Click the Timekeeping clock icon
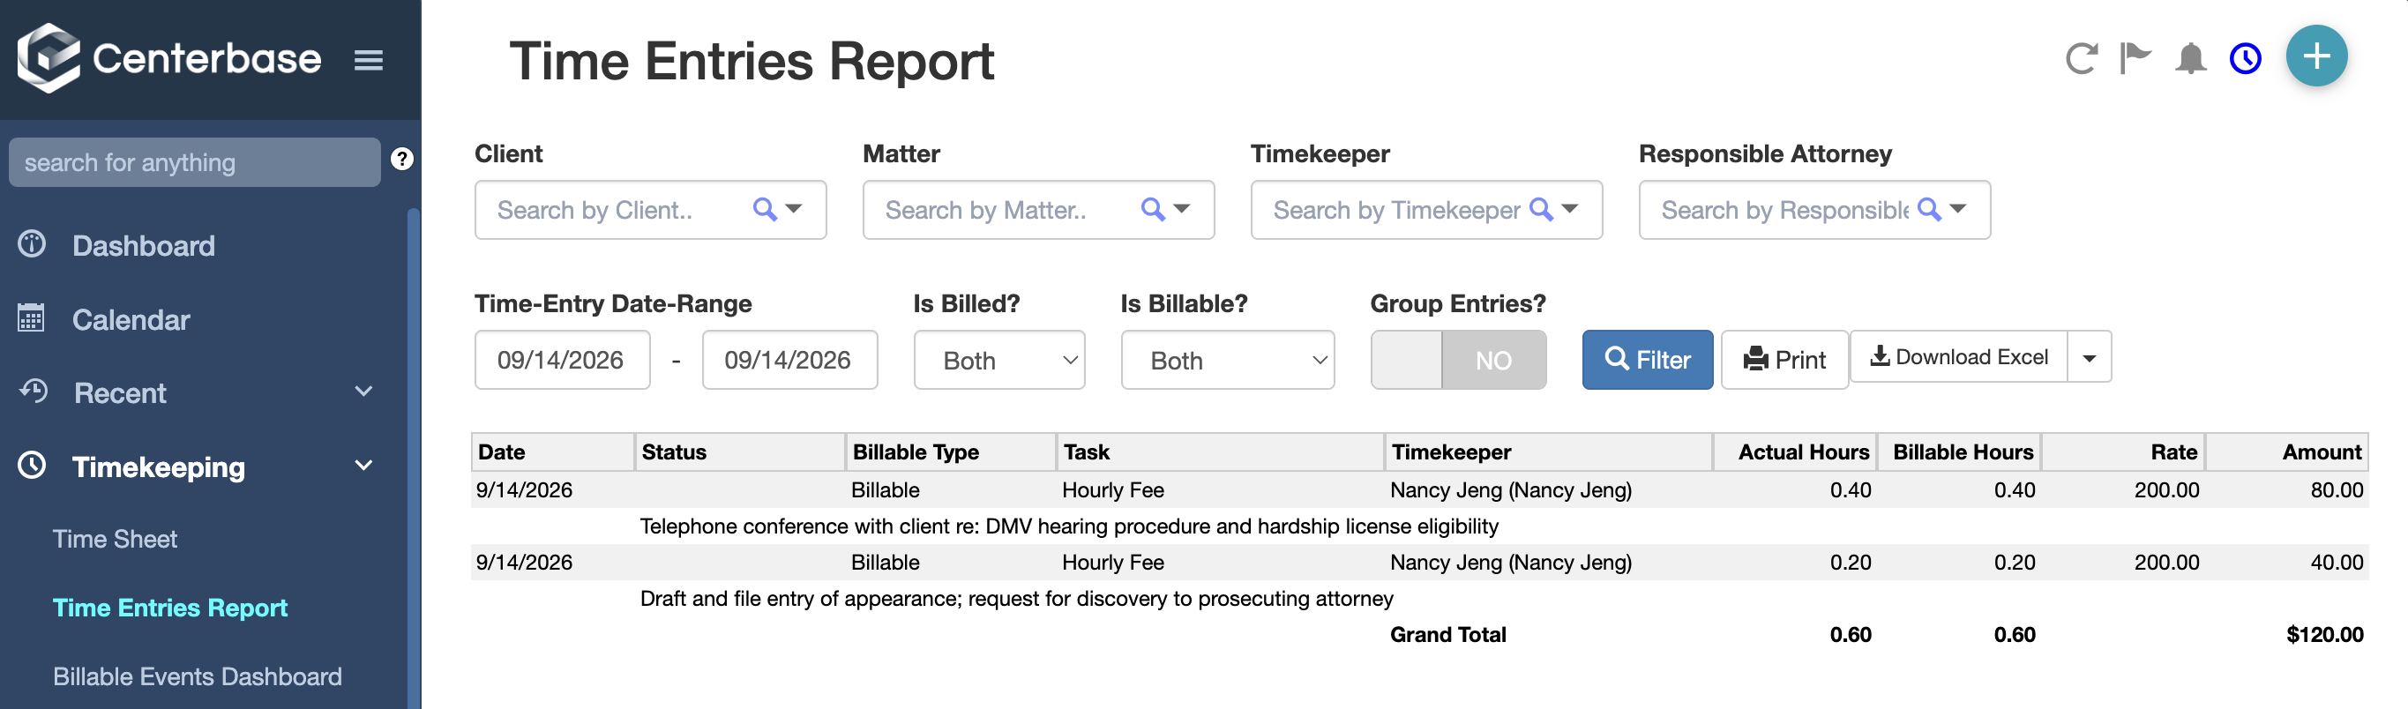The width and height of the screenshot is (2408, 709). coord(32,466)
